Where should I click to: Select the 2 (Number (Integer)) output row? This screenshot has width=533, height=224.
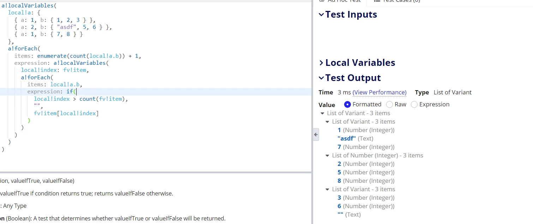[366, 164]
